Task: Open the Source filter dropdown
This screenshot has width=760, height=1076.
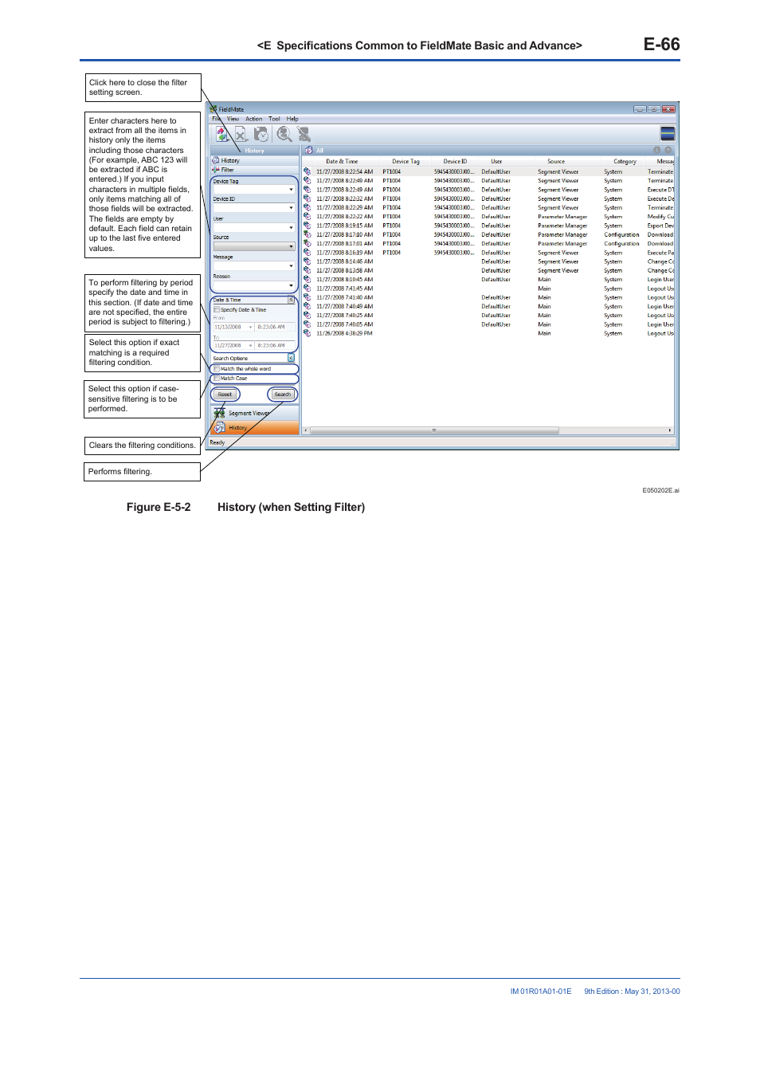Action: tap(291, 247)
